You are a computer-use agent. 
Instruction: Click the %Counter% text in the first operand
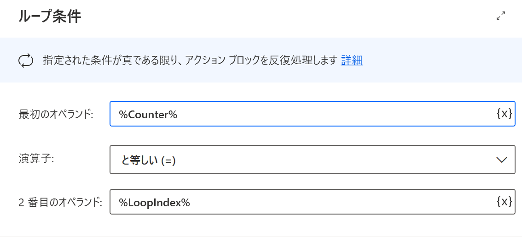pyautogui.click(x=148, y=114)
